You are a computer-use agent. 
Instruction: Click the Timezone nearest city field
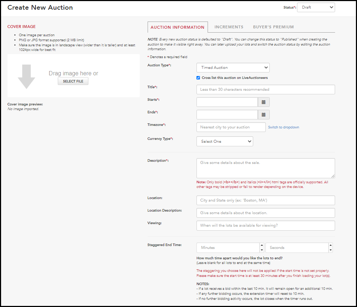[231, 127]
